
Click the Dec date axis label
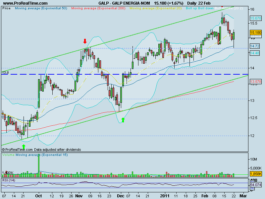[121, 196]
